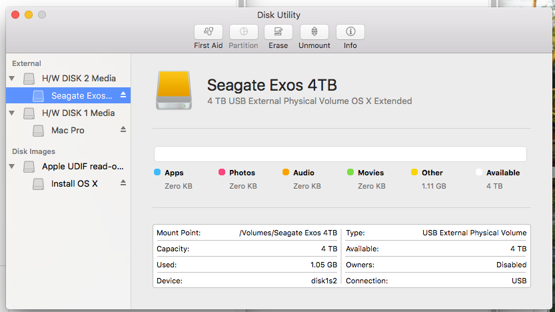Open the Info panel icon

click(350, 32)
